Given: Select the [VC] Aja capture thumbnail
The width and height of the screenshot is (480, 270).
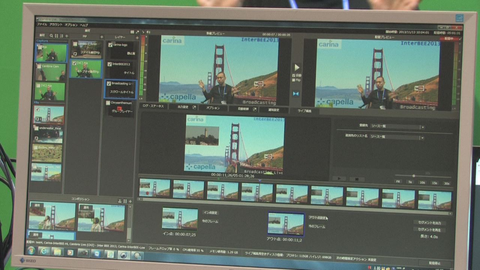Looking at the screenshot, I should coord(50,91).
